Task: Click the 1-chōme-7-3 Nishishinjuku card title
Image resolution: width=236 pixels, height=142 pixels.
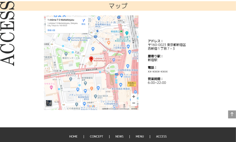Action: 61,20
